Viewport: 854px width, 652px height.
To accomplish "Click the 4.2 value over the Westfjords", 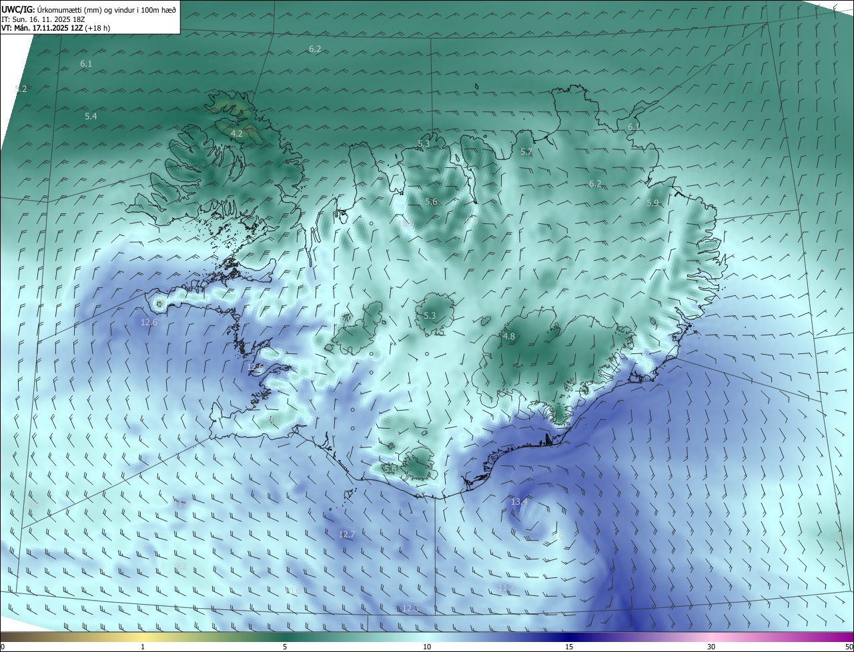I will coord(236,134).
